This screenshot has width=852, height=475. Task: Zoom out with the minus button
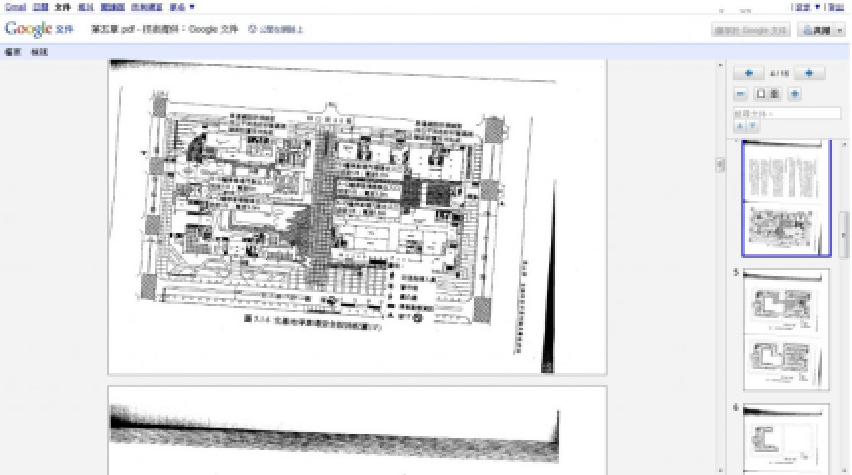click(x=741, y=94)
